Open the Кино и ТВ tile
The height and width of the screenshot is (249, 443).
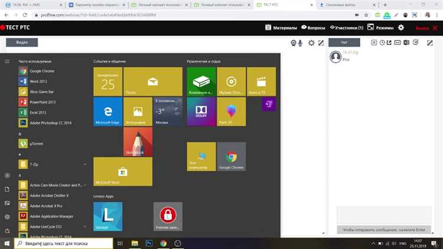(261, 82)
